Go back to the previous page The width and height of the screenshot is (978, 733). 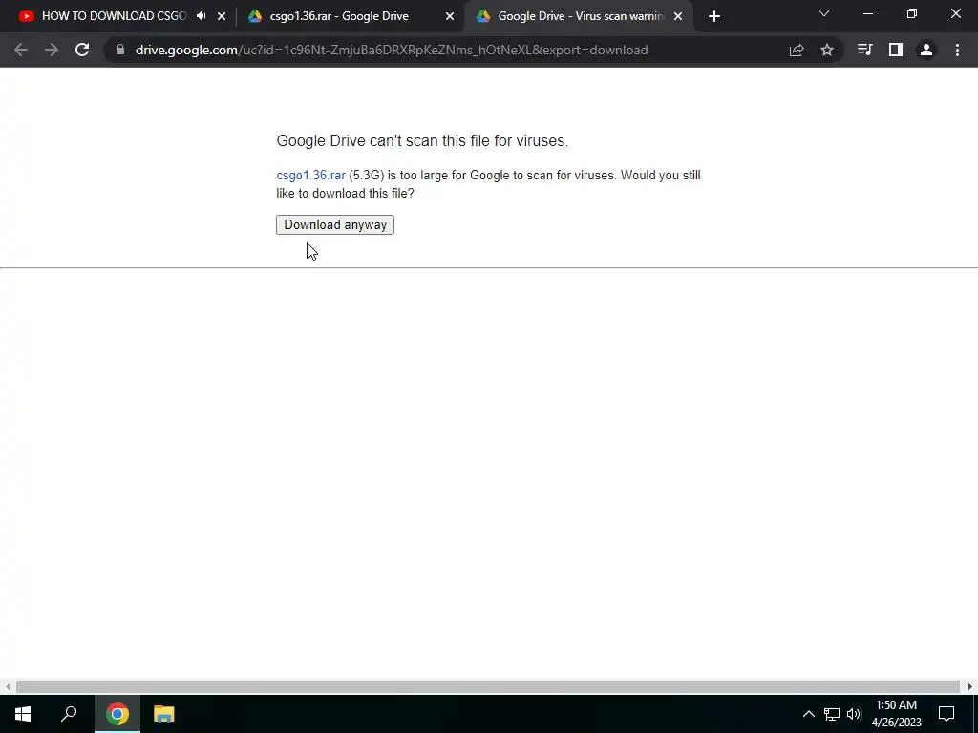[x=21, y=50]
